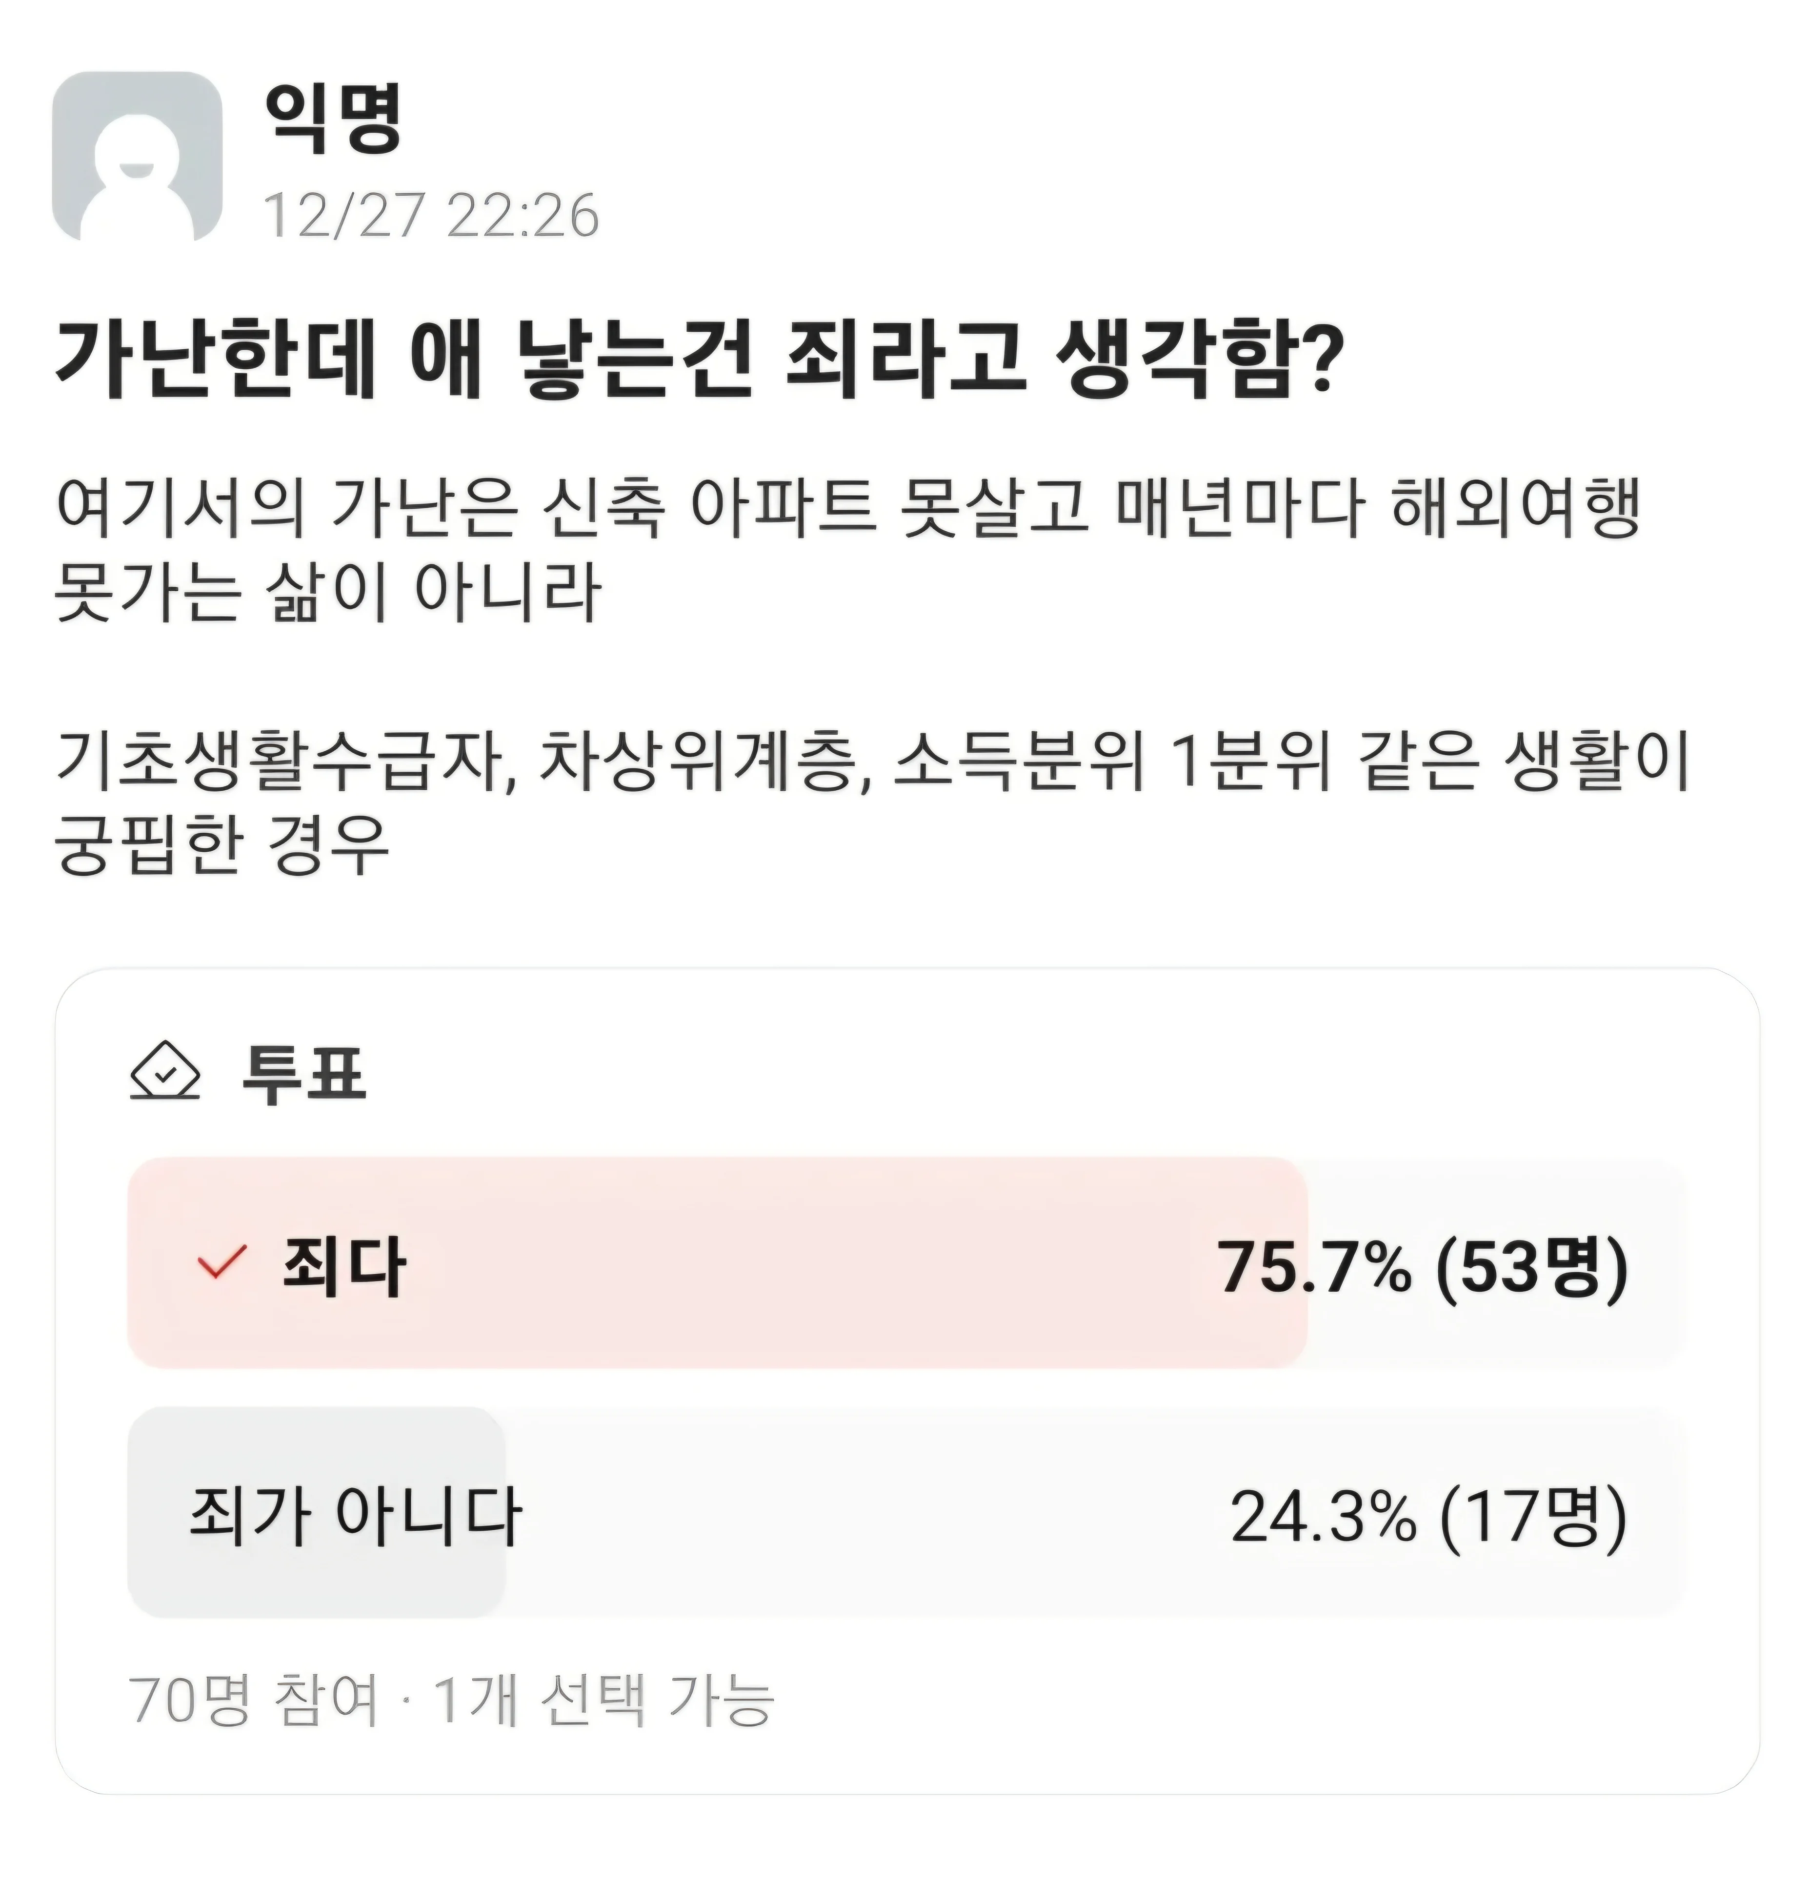Click the 죄가 아니다 option label text
This screenshot has height=1881, width=1809.
coord(355,1515)
